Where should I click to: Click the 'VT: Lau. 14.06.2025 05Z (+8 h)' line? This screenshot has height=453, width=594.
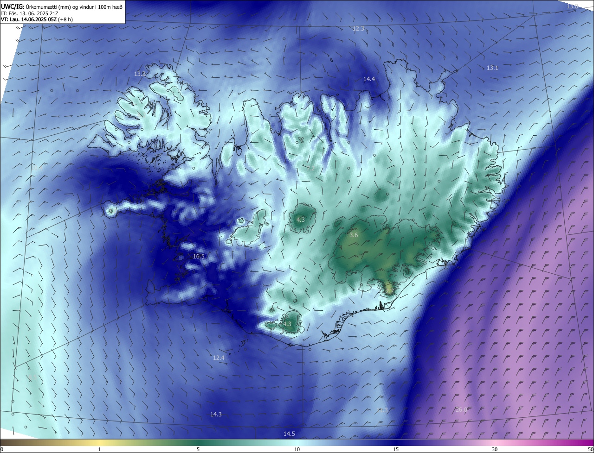[37, 19]
